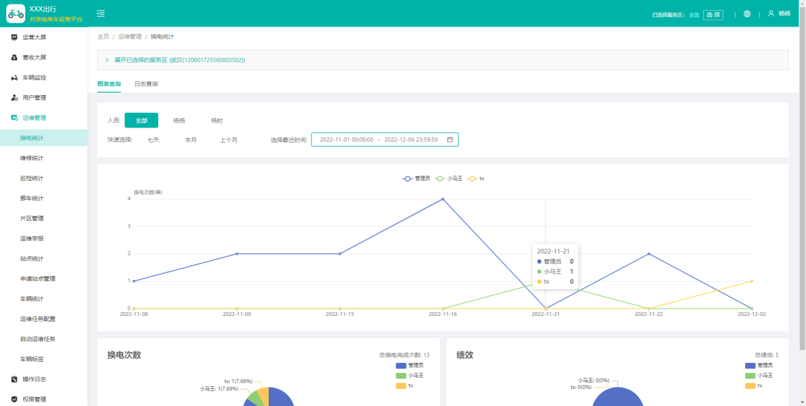Viewport: 806px width, 406px height.
Task: Go to 主页 breadcrumb link
Action: 103,37
